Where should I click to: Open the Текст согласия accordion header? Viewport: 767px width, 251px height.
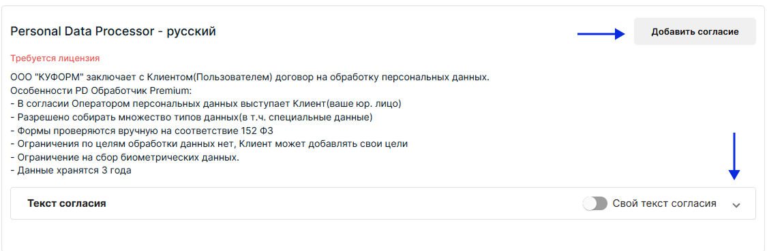(x=383, y=203)
